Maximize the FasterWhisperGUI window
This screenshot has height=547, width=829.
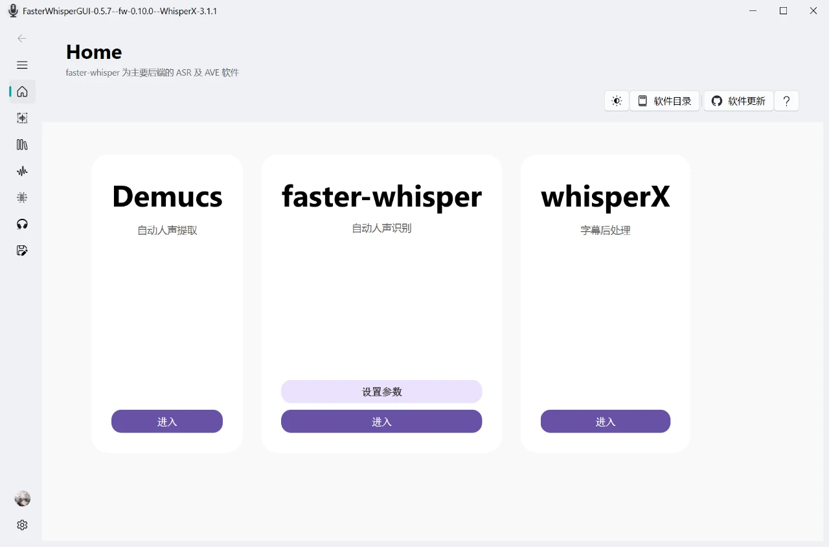783,11
